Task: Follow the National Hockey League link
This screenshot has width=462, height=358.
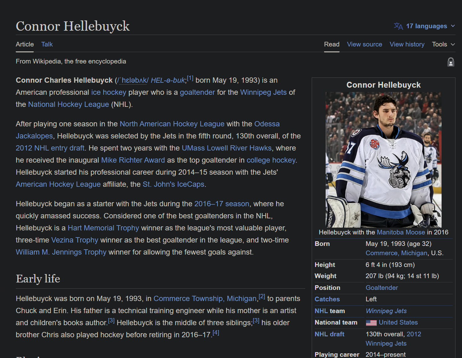Action: [x=68, y=104]
